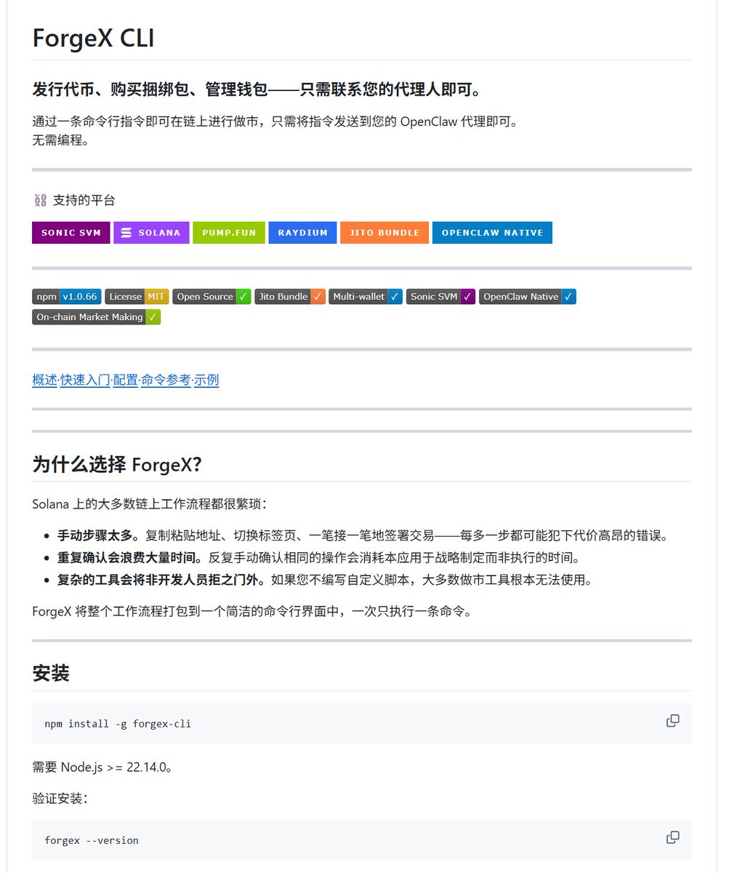
Task: Go to the 概述 section link
Action: click(x=44, y=380)
